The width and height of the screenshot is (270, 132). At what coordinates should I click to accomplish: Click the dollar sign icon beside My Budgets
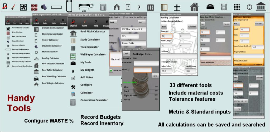73,71
